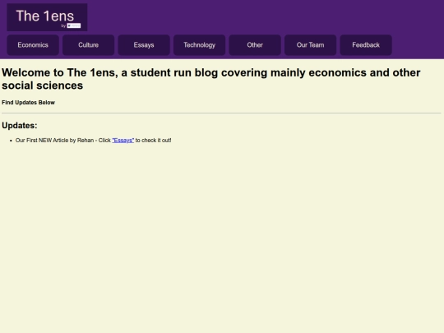This screenshot has width=444, height=333.
Task: Open the Economics section
Action: pos(33,45)
